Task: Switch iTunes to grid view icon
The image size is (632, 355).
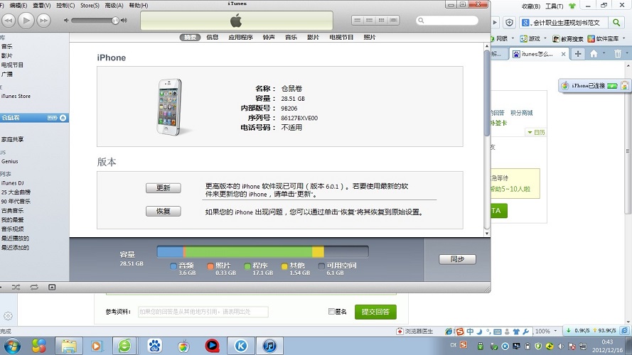Action: 381,20
